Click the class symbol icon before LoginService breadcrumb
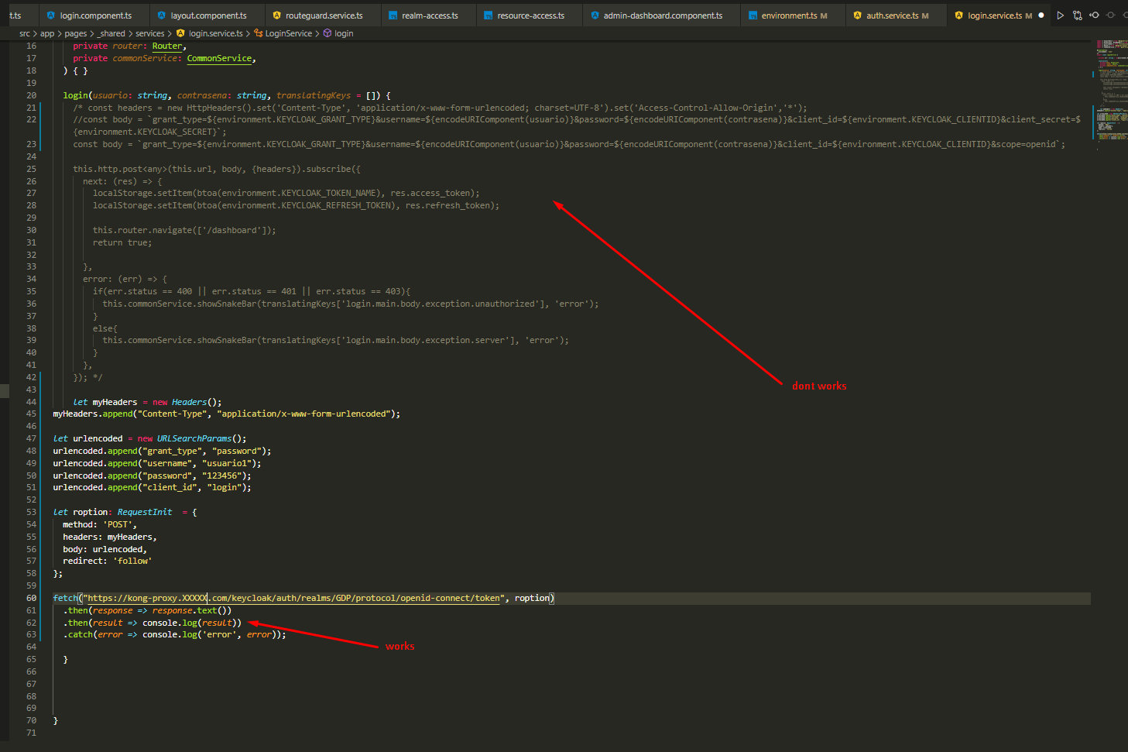The image size is (1128, 752). click(x=259, y=33)
